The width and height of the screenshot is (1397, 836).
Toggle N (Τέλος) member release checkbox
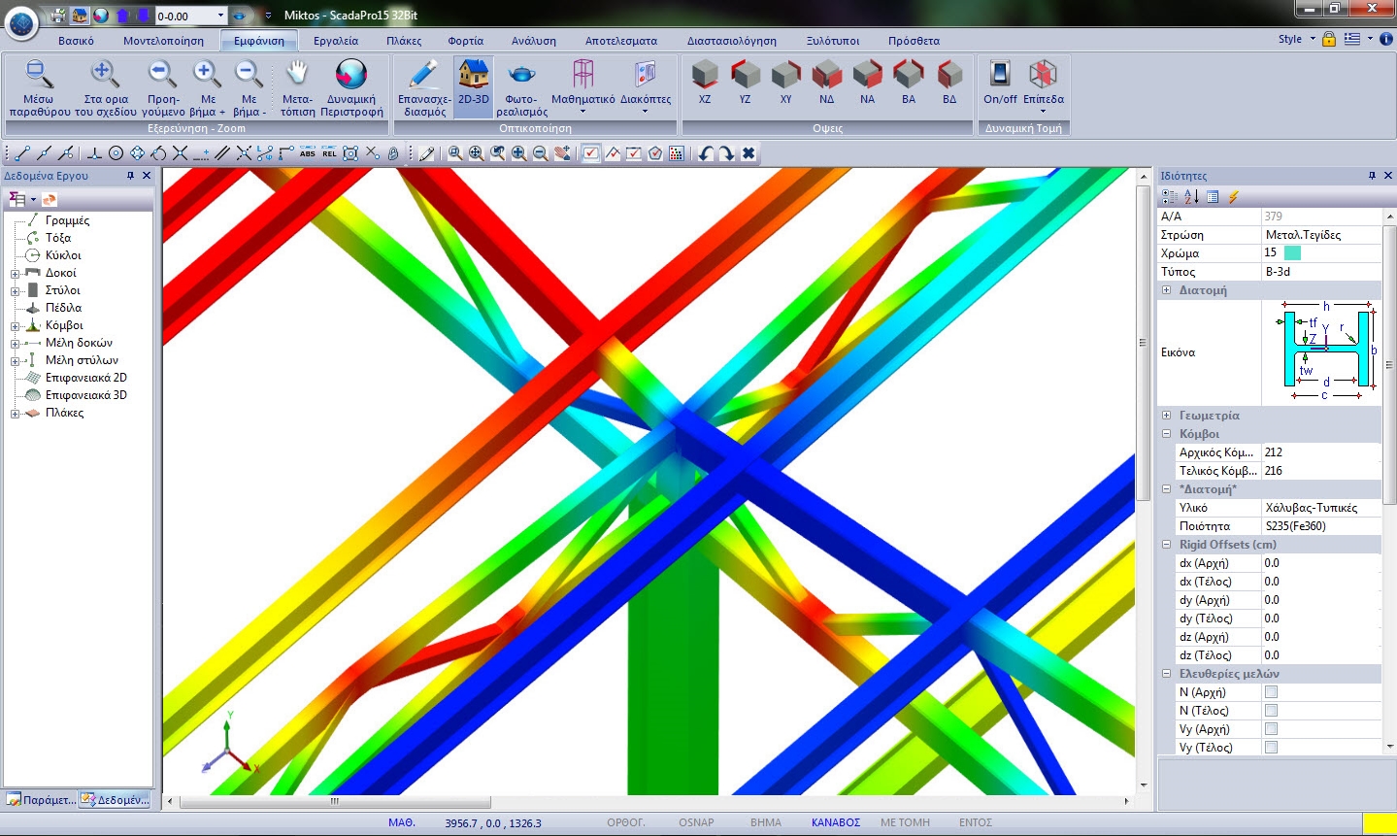pos(1271,711)
